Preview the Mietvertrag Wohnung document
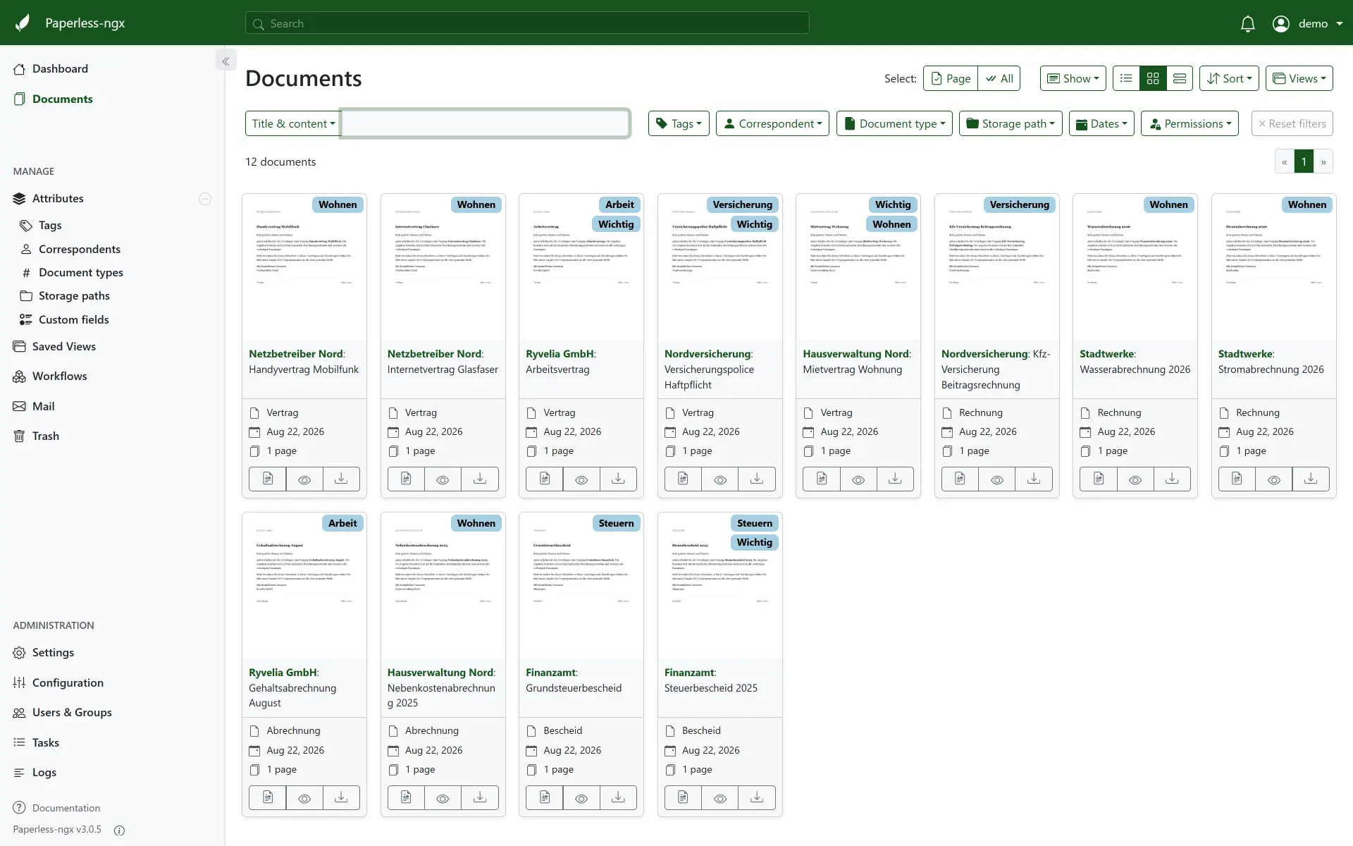The height and width of the screenshot is (846, 1353). point(858,479)
